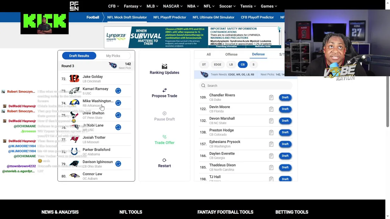The image size is (390, 219).
Task: Click the player Search input field
Action: pos(246,85)
